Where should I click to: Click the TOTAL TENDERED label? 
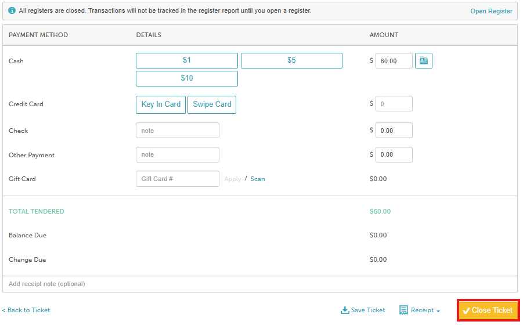[x=37, y=211]
